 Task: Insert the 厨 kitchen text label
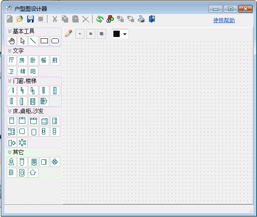click(55, 60)
